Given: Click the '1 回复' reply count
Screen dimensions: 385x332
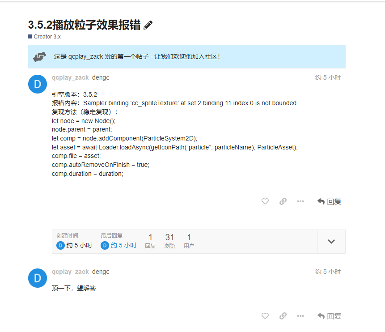Looking at the screenshot, I should click(150, 241).
